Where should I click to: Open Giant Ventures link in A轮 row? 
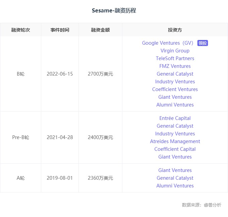pos(175,170)
